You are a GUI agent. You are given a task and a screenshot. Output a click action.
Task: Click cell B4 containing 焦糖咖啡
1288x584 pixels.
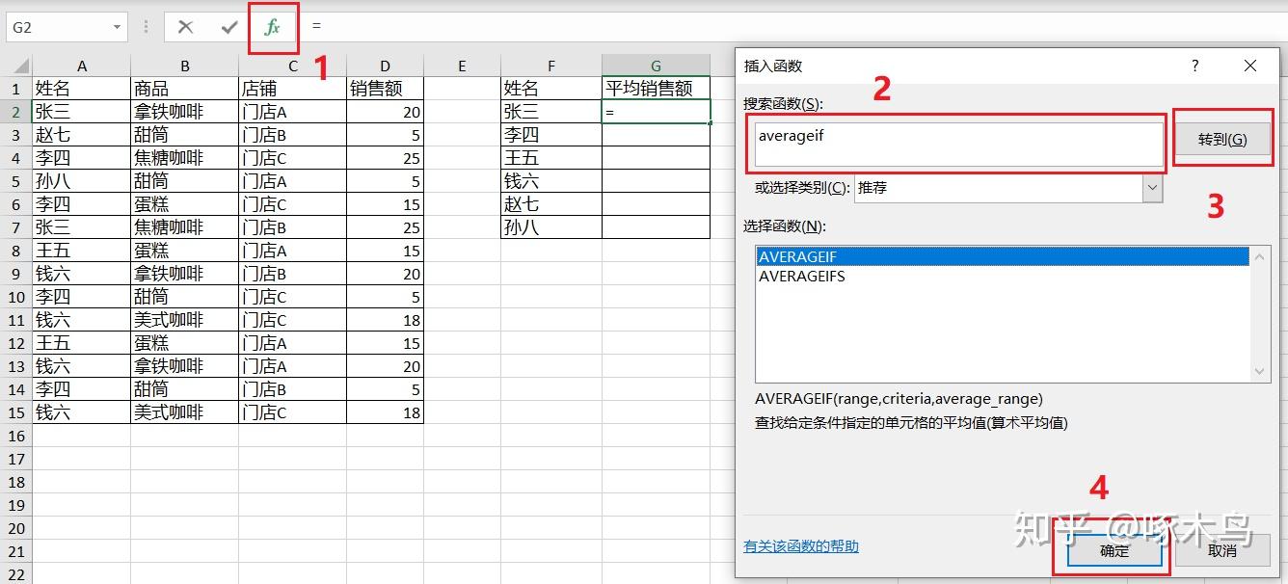(x=184, y=158)
